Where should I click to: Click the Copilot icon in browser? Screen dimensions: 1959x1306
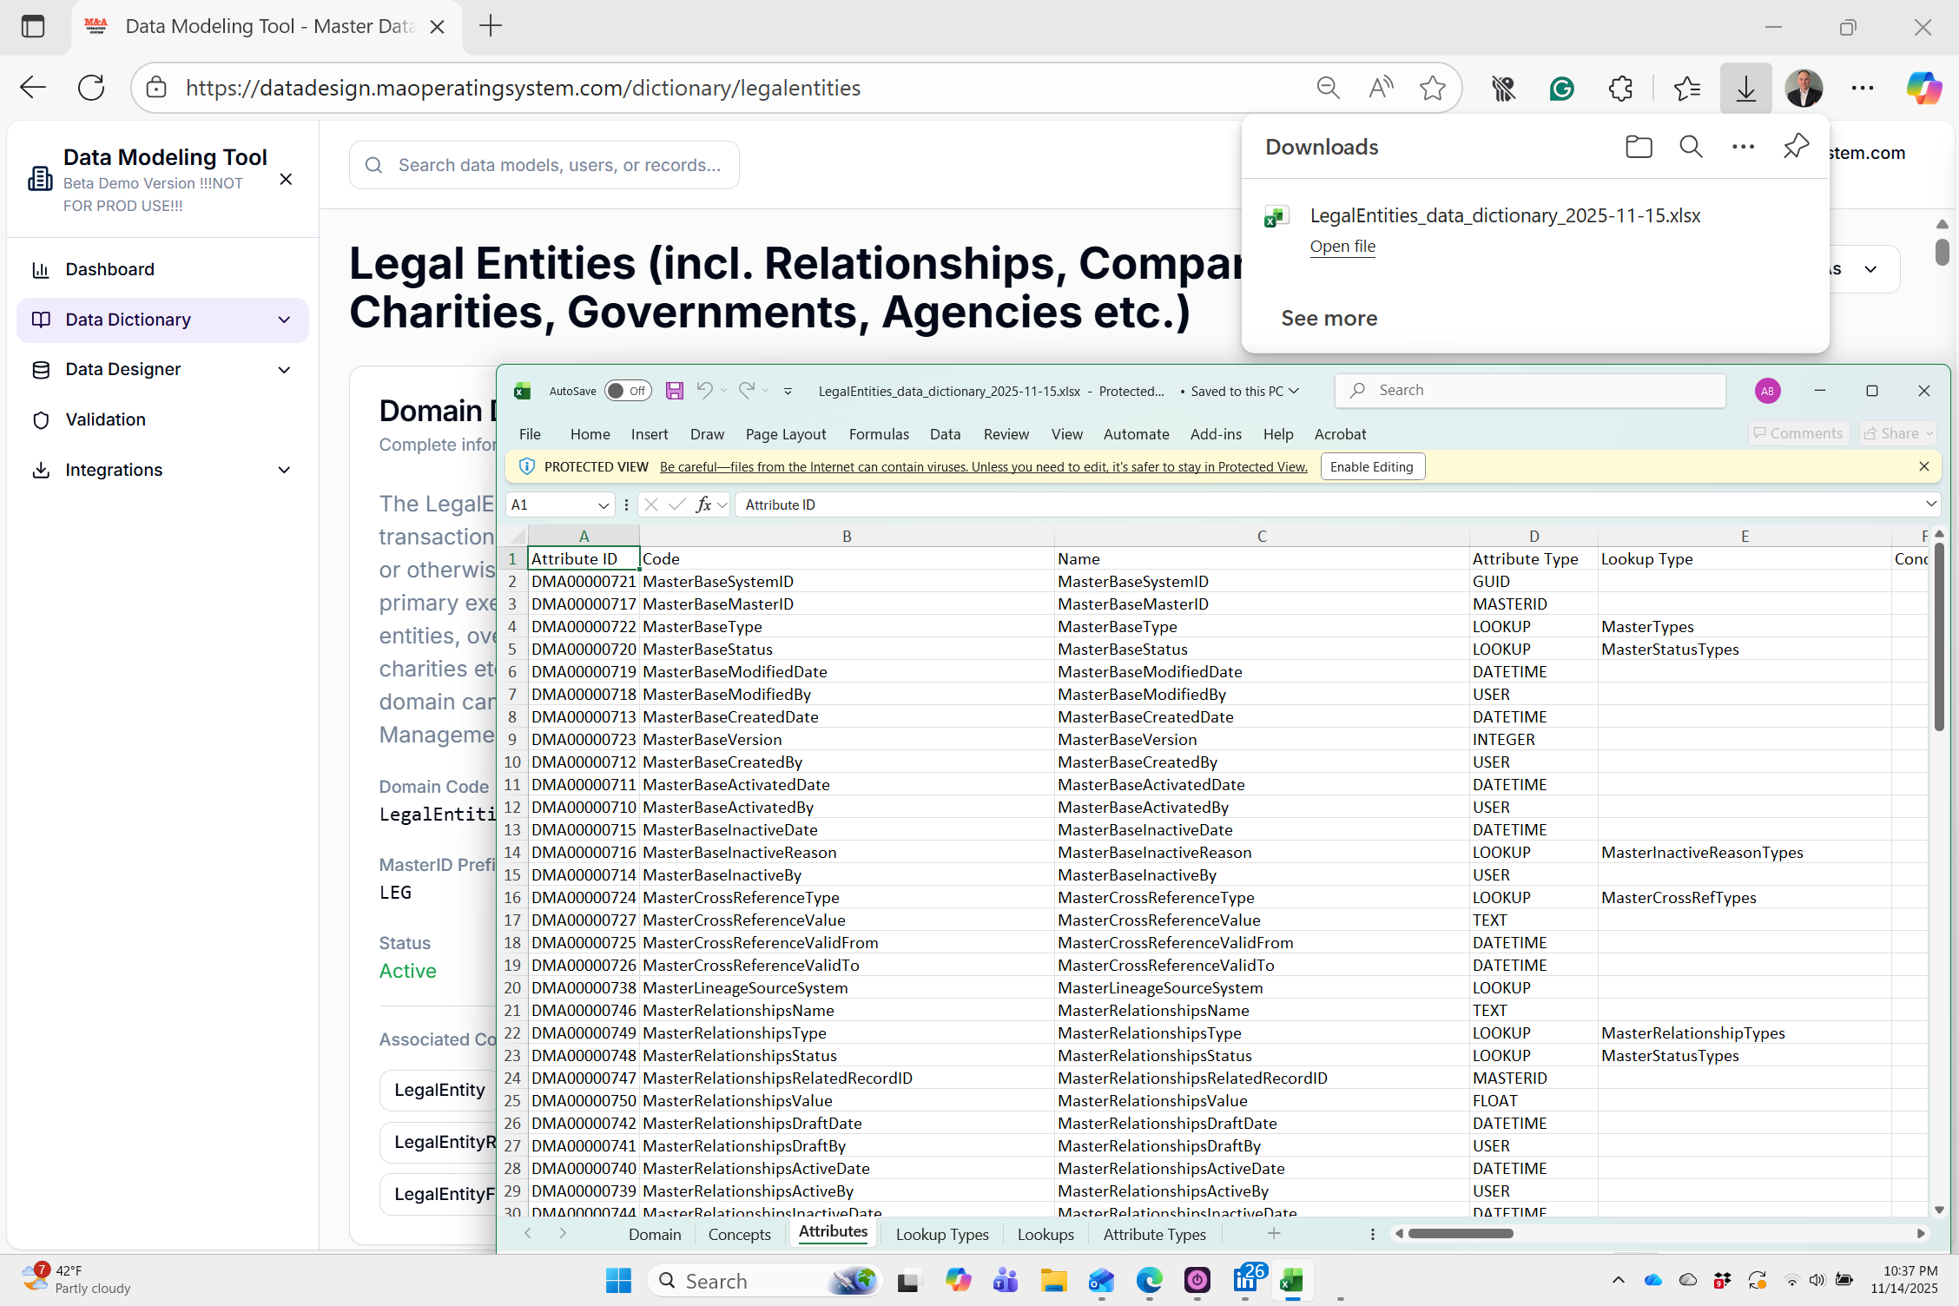[1923, 88]
